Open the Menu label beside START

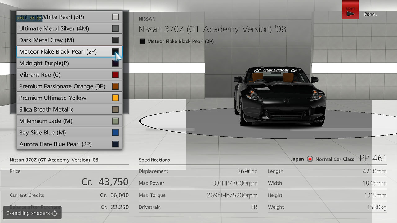pyautogui.click(x=370, y=14)
